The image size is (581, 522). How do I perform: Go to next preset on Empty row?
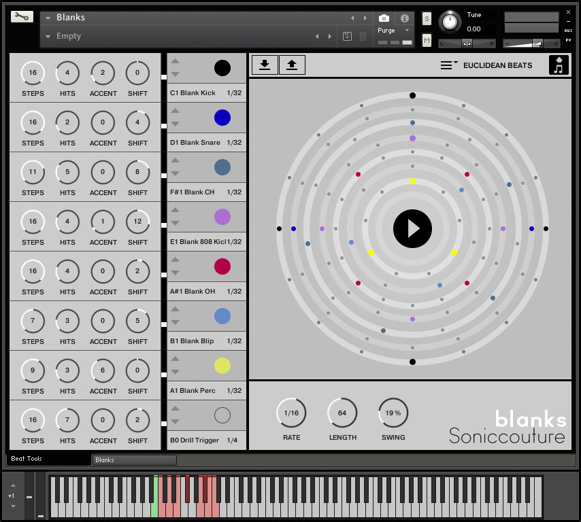pyautogui.click(x=330, y=36)
